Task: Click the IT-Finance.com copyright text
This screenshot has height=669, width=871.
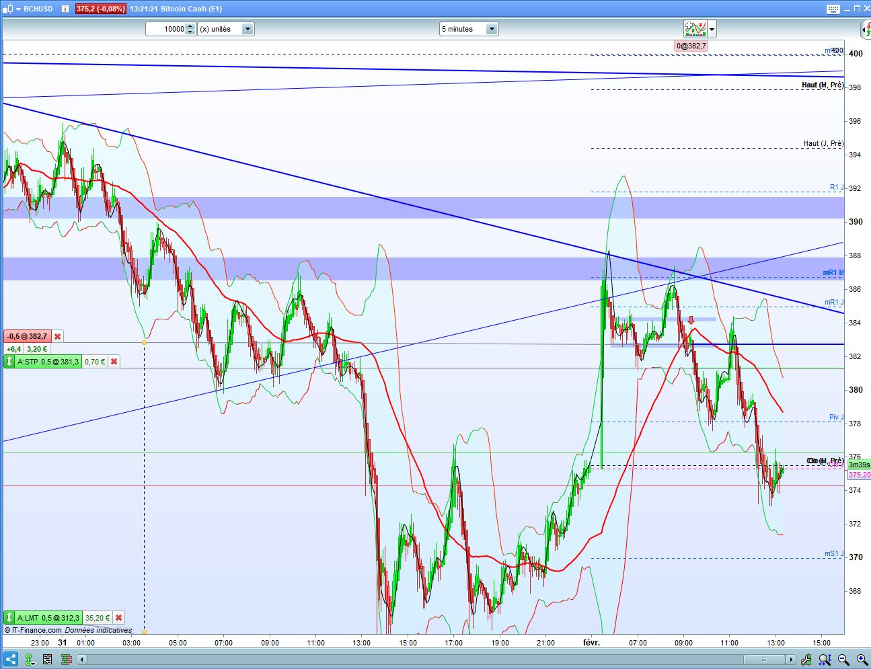Action: tap(33, 631)
